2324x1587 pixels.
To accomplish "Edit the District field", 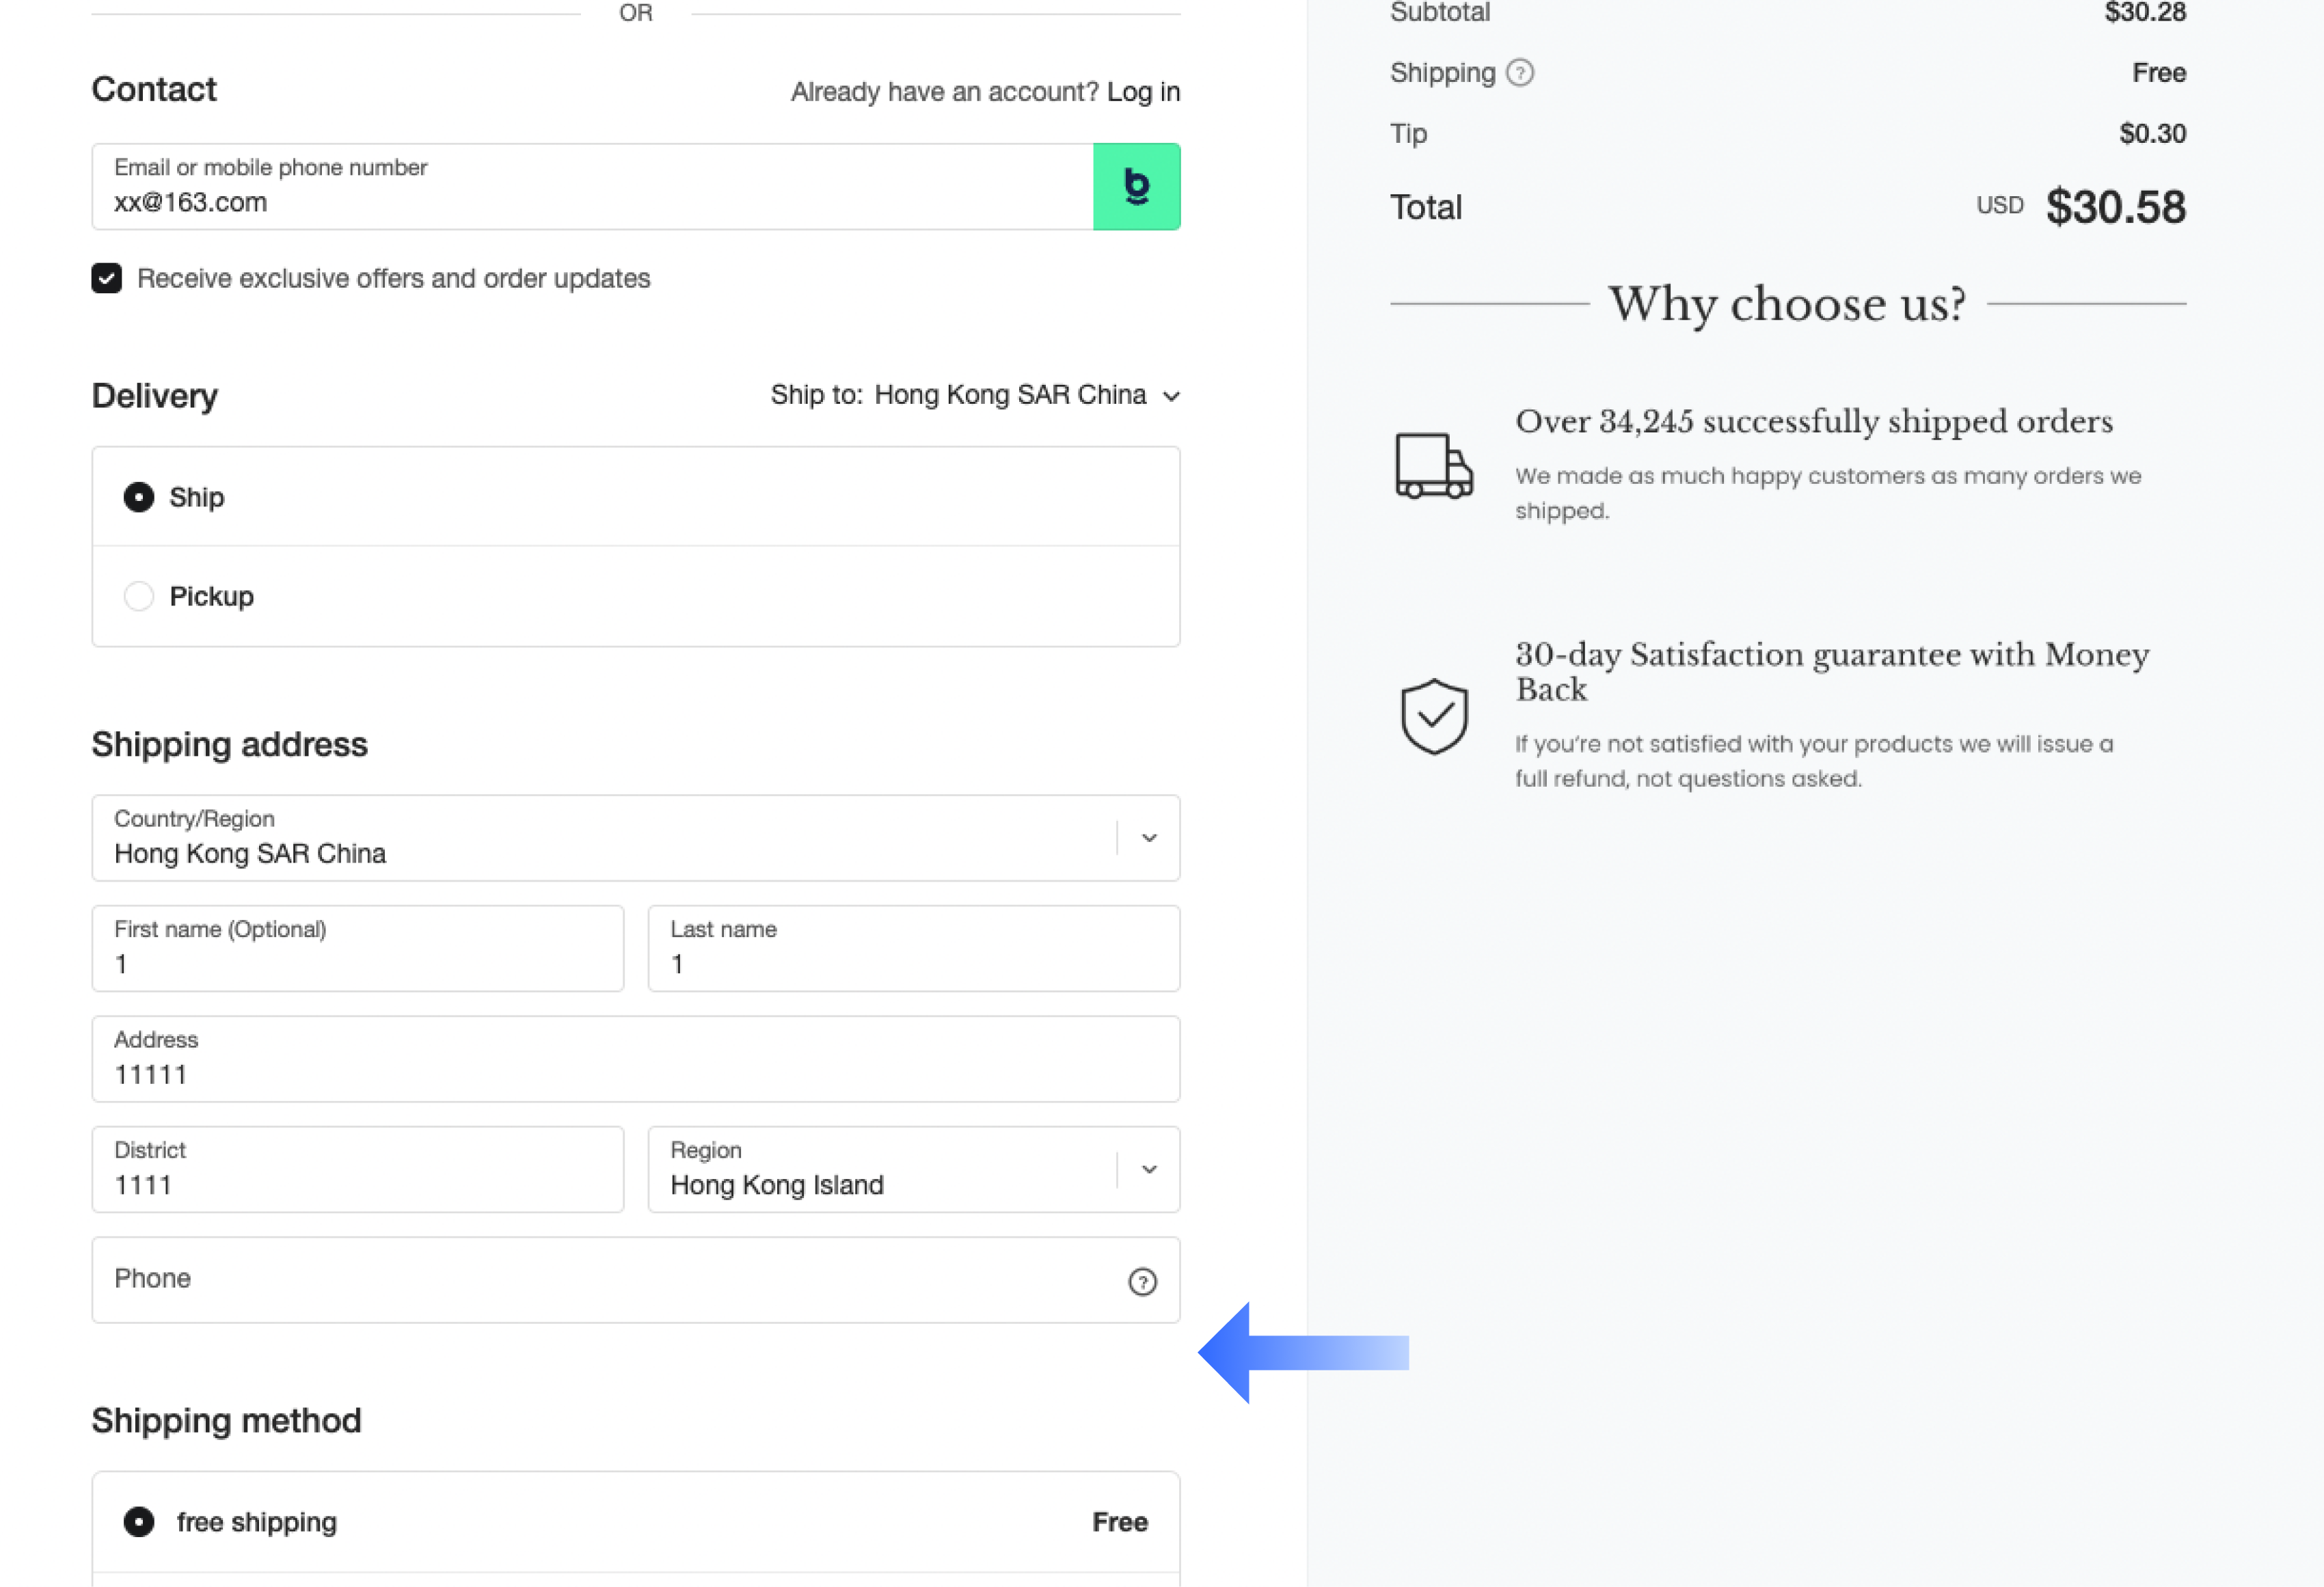I will click(x=358, y=1170).
